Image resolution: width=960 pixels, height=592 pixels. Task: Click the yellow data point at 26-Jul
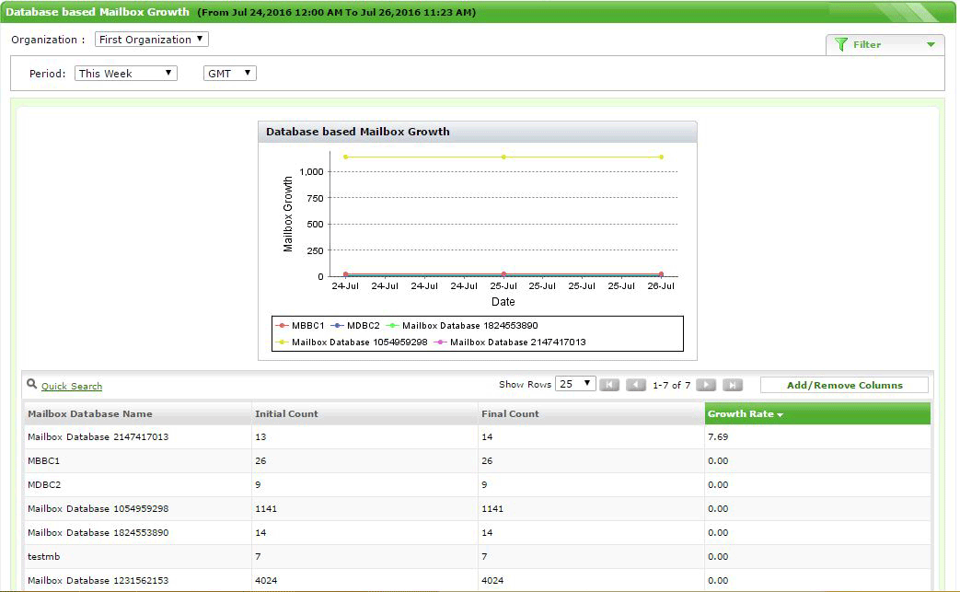[661, 157]
